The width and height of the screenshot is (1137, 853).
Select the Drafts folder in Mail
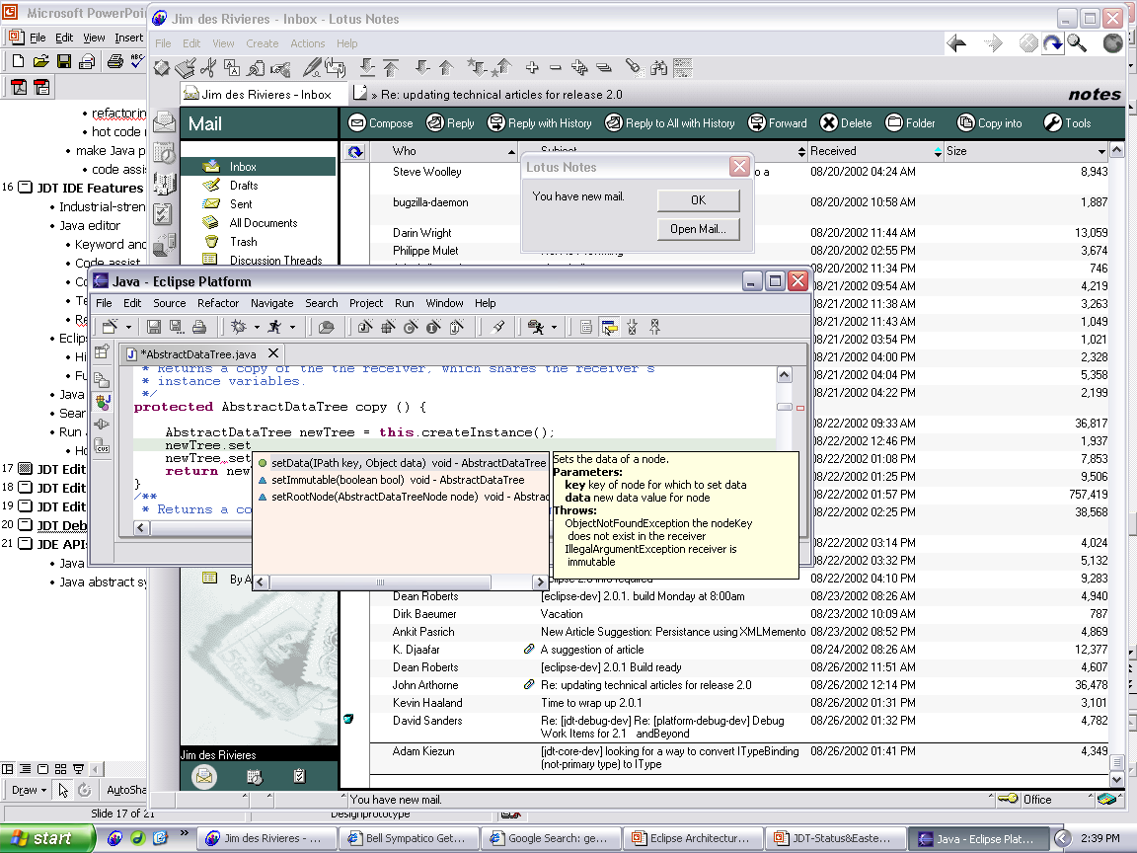[x=243, y=186]
